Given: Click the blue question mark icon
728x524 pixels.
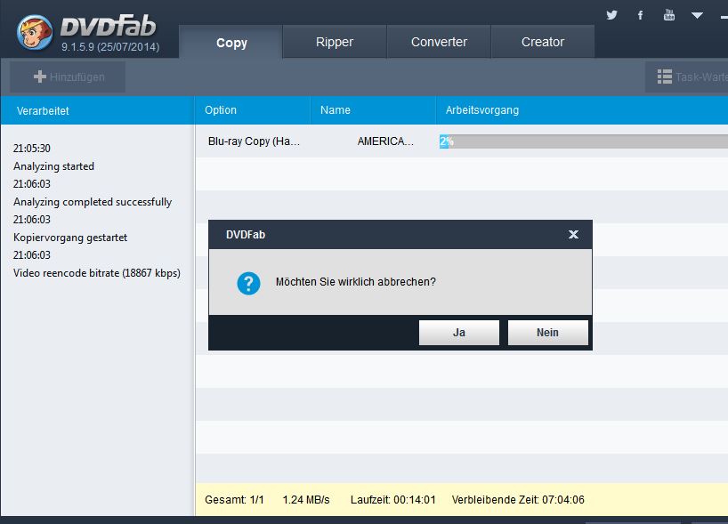Looking at the screenshot, I should (x=248, y=283).
